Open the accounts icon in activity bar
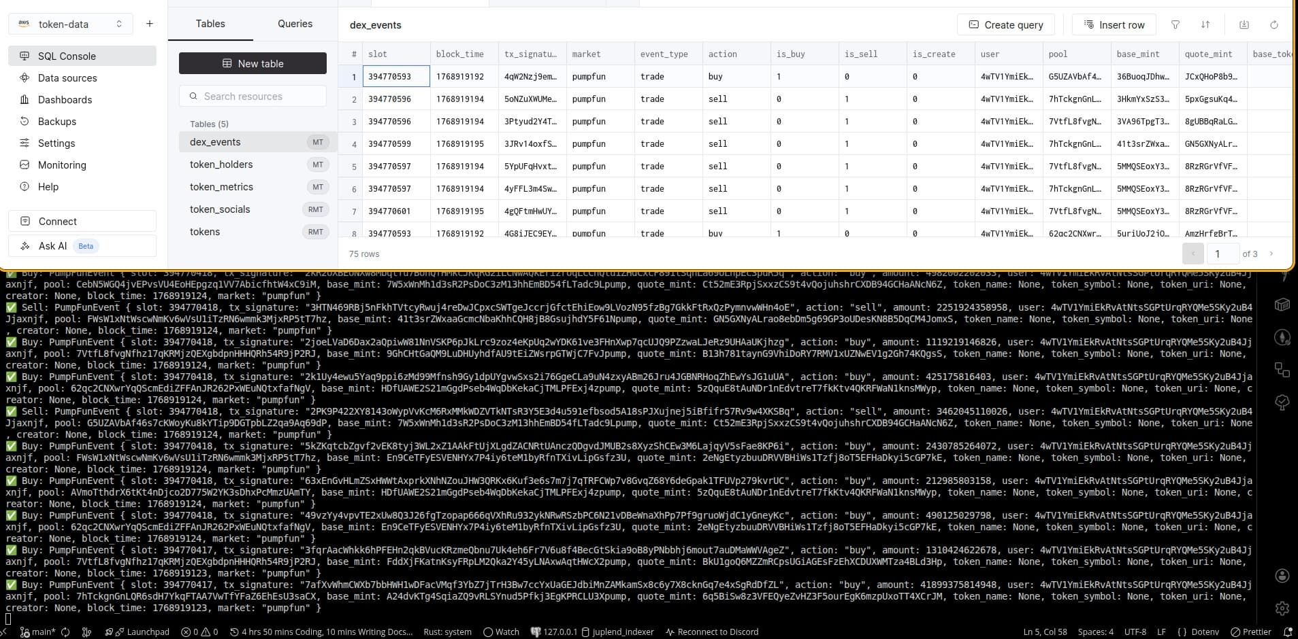The image size is (1298, 639). pos(1282,576)
